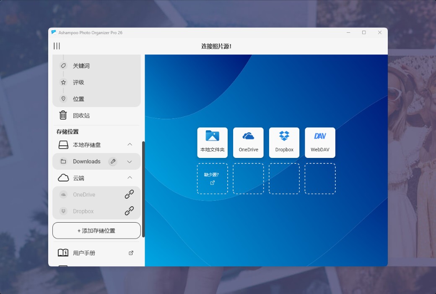Connect OneDrive from the photo source tiles

248,142
